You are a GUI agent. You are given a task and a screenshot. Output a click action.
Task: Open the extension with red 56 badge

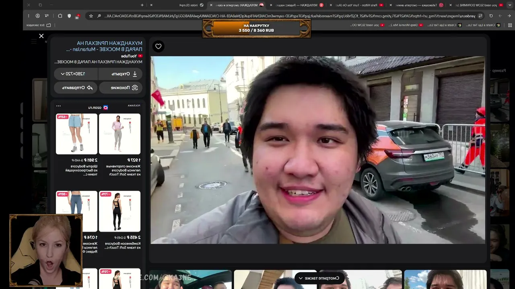(78, 16)
